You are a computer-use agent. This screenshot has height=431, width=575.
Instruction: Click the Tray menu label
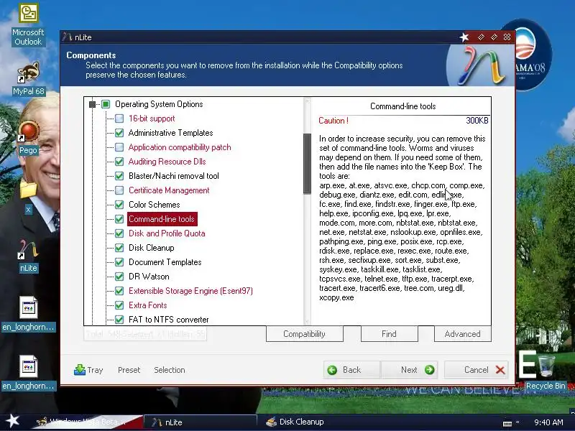tap(95, 370)
